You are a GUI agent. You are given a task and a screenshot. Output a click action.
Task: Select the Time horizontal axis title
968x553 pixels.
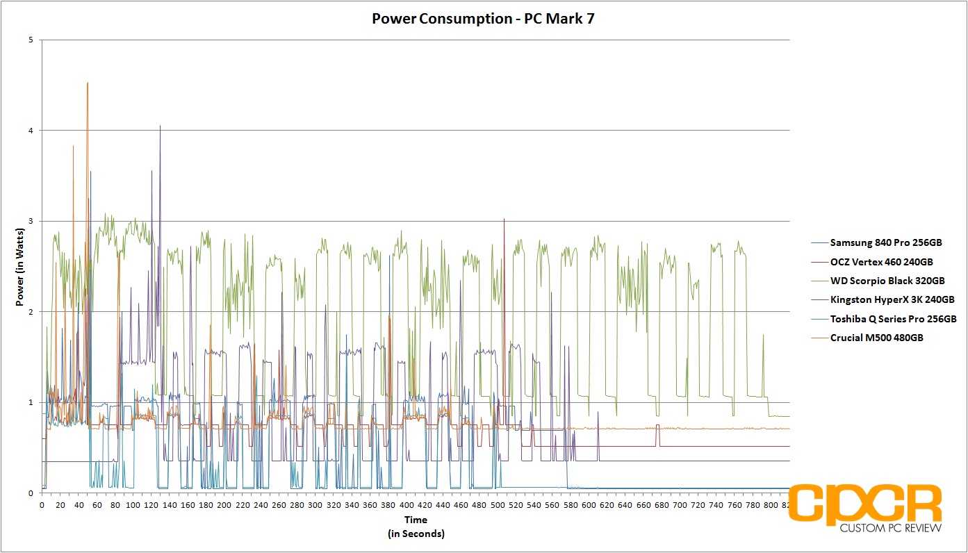[416, 520]
